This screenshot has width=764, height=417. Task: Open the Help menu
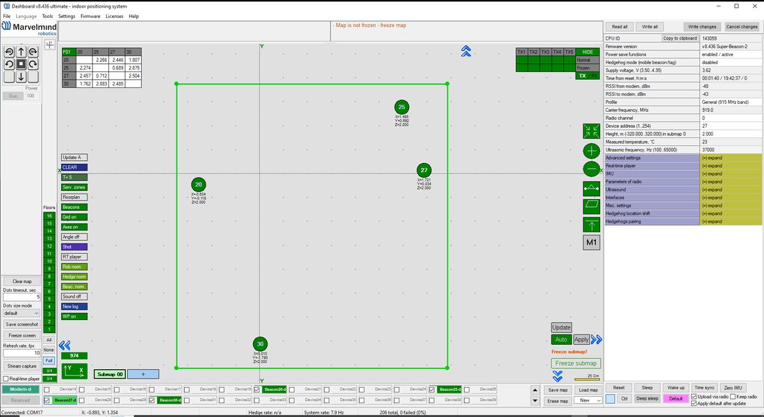pos(133,16)
